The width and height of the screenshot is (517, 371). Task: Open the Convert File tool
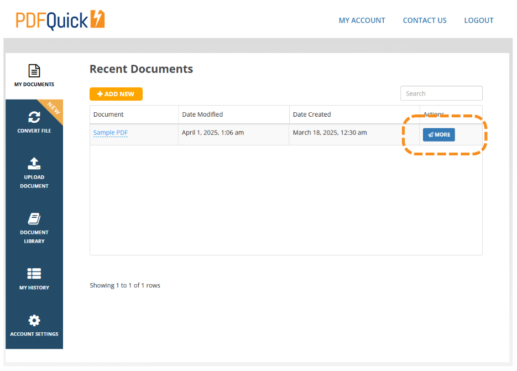(34, 122)
